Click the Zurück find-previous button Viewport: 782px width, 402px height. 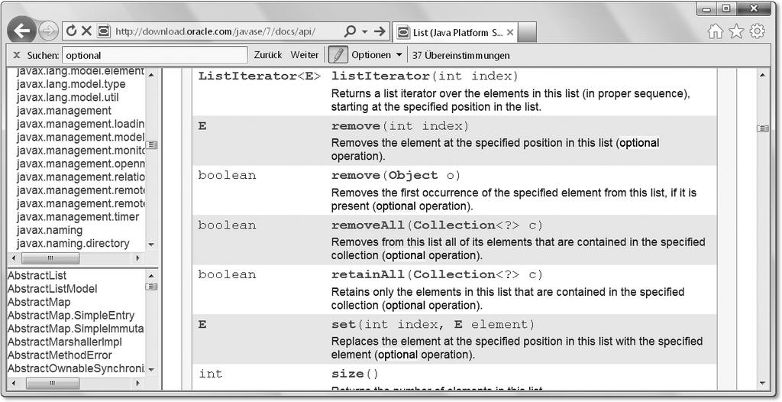268,55
